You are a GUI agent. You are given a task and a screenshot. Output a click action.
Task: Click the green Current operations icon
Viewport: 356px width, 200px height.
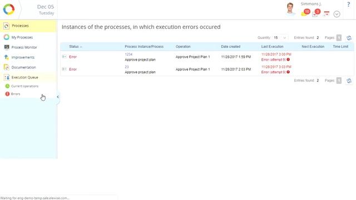7,86
